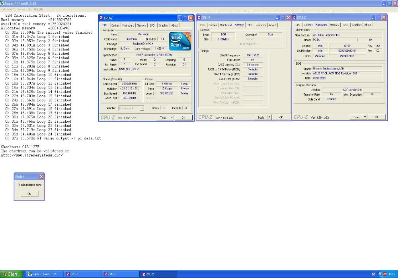
Task: Click the Loop 24 finished line
Action: click(x=38, y=134)
